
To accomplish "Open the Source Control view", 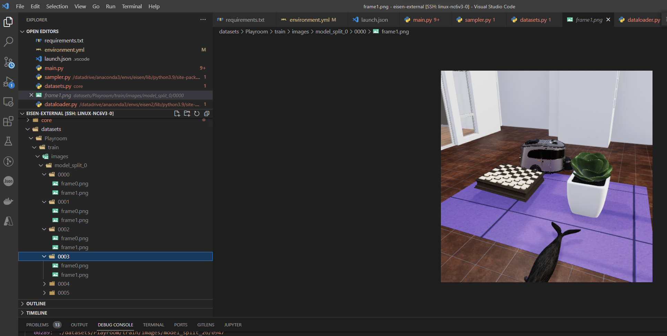I will tap(8, 62).
